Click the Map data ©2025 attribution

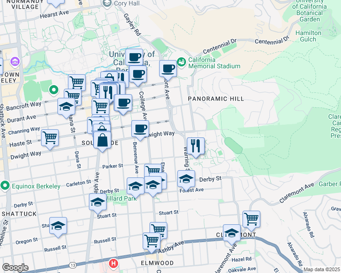click(322, 270)
